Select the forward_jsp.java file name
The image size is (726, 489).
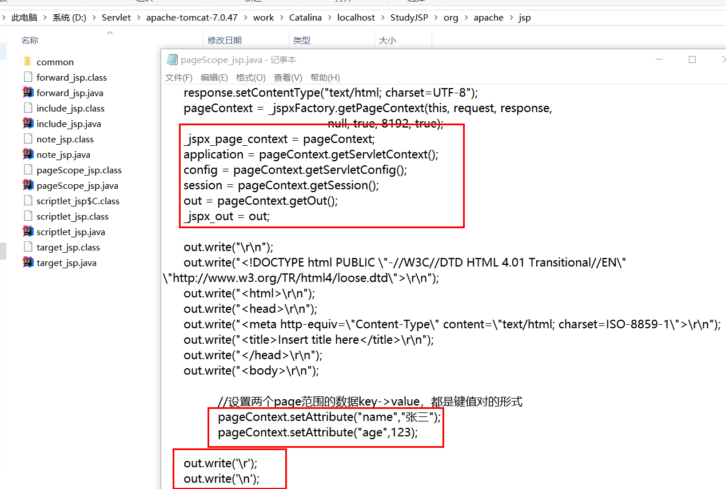(x=70, y=93)
